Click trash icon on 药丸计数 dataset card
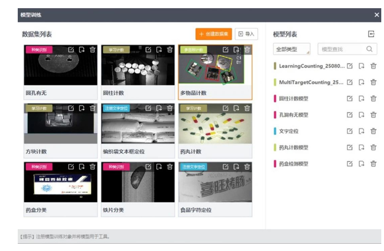Viewport: 384px width, 251px height. [x=247, y=108]
